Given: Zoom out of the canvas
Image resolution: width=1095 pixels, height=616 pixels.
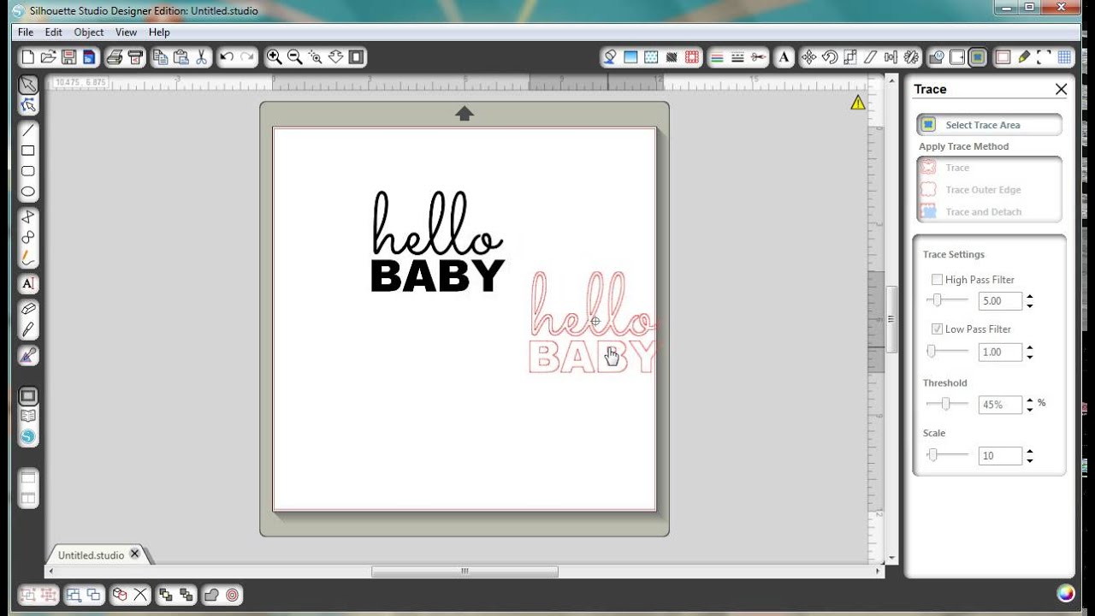Looking at the screenshot, I should pyautogui.click(x=294, y=57).
